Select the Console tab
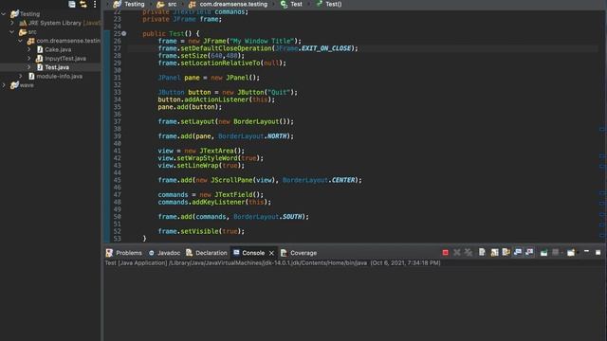The height and width of the screenshot is (341, 607). tap(248, 253)
